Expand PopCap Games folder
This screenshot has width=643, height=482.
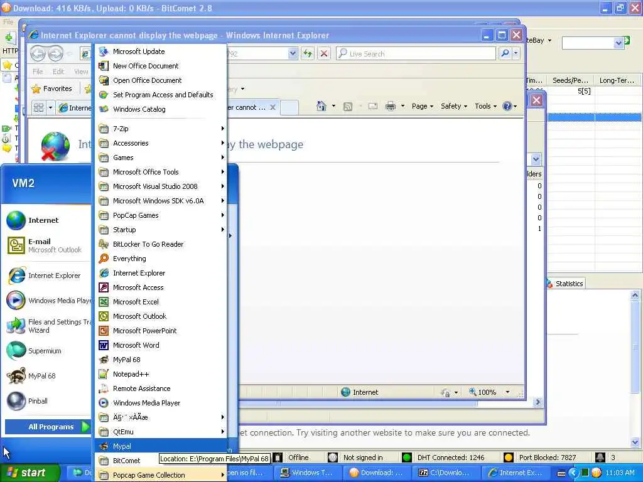161,215
